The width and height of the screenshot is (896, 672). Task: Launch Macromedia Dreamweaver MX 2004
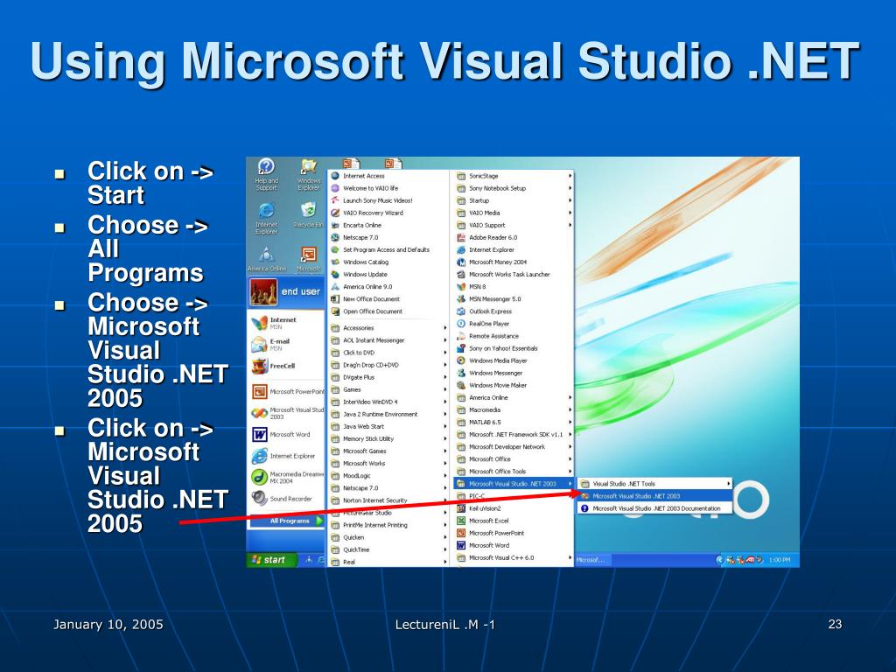tap(286, 477)
